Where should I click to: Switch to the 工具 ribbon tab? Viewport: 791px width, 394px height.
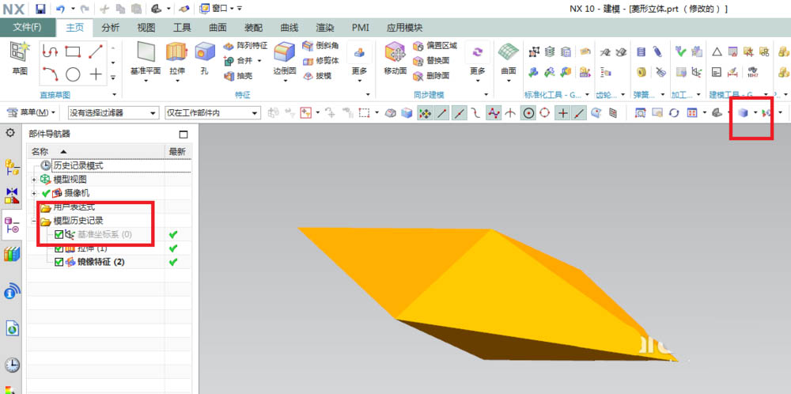pos(182,28)
